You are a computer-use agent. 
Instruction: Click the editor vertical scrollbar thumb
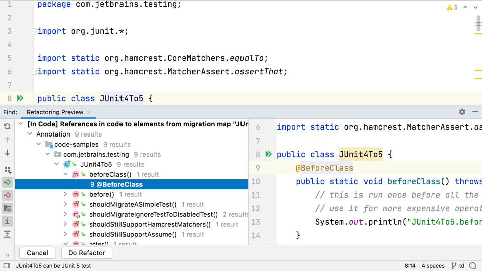click(478, 24)
